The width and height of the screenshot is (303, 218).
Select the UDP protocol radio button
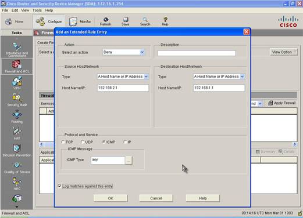pyautogui.click(x=83, y=142)
